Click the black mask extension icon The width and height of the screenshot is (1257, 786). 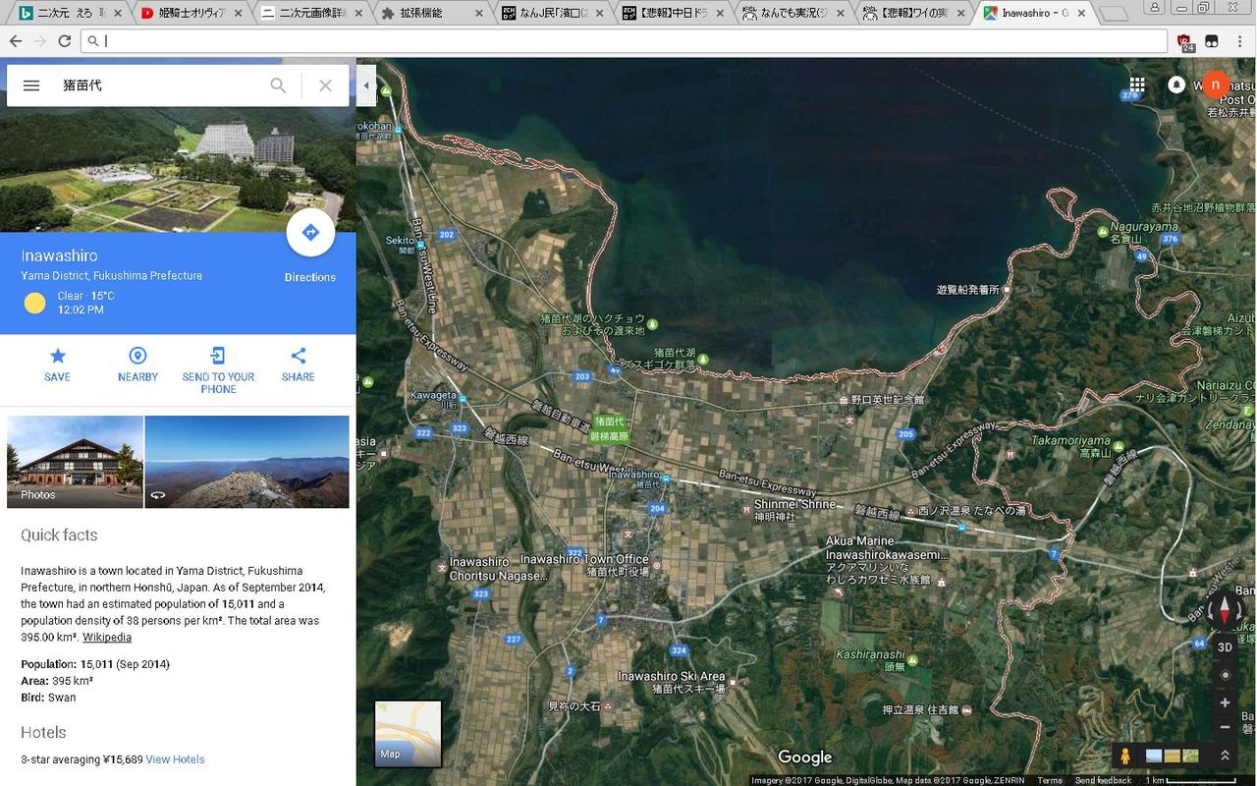pyautogui.click(x=1213, y=41)
